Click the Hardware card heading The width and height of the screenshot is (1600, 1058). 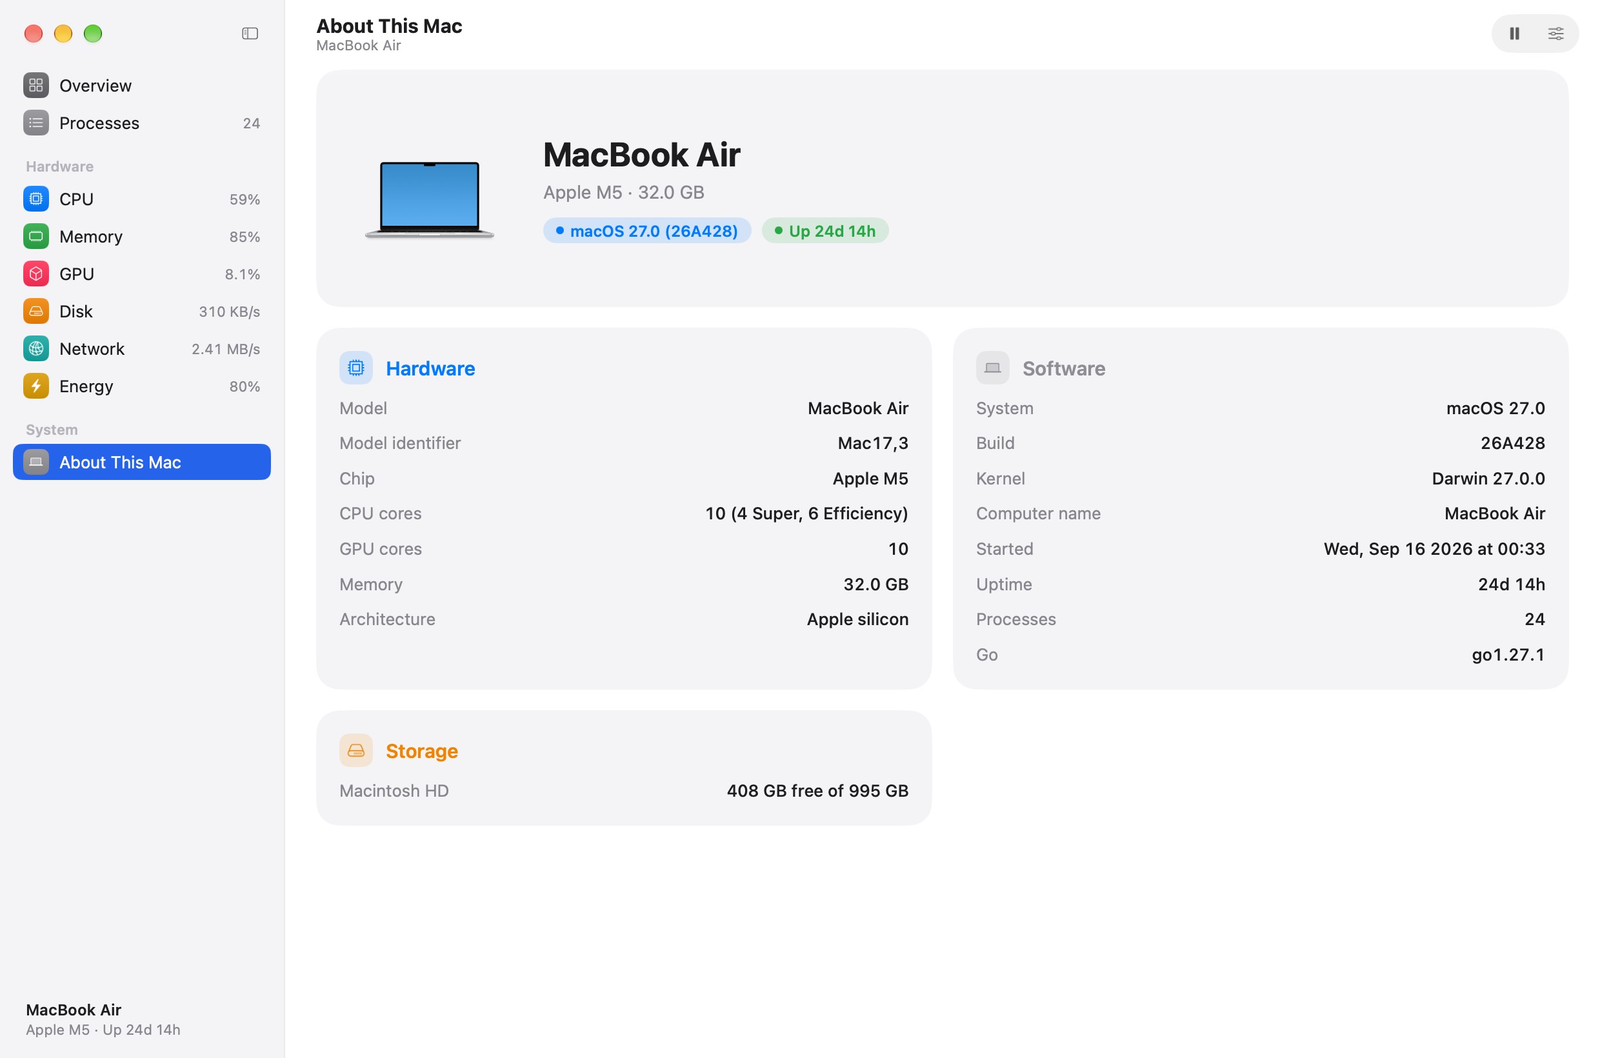pos(430,368)
